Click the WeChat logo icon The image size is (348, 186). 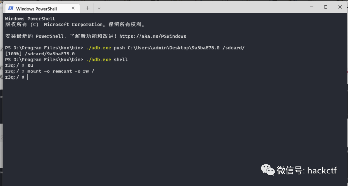click(268, 170)
